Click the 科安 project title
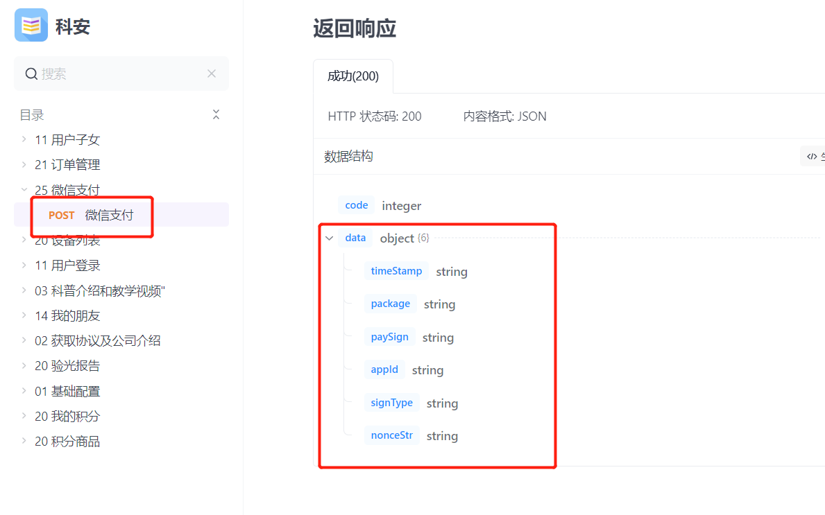The width and height of the screenshot is (825, 515). pos(73,26)
